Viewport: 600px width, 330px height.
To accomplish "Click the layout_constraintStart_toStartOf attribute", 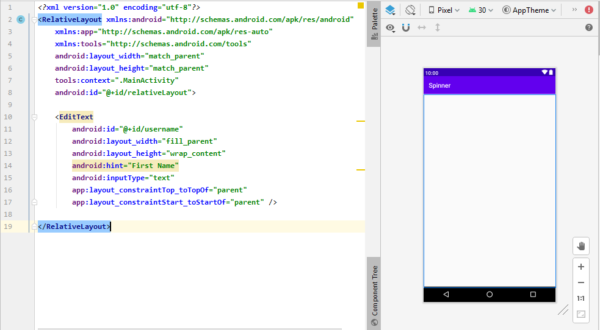I will [168, 202].
